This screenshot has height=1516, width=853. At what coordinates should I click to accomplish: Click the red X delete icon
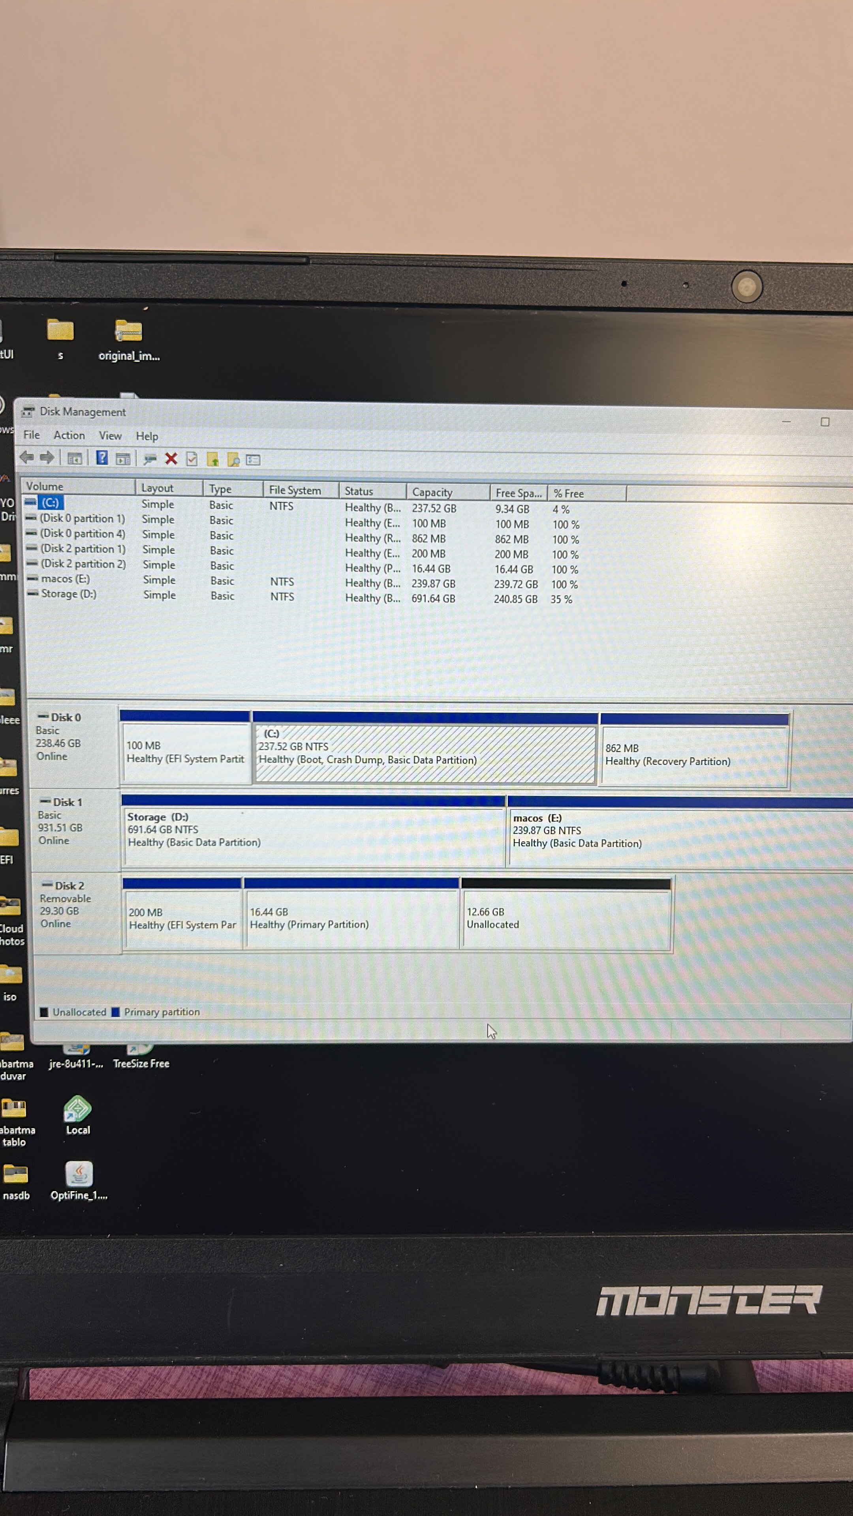click(171, 459)
